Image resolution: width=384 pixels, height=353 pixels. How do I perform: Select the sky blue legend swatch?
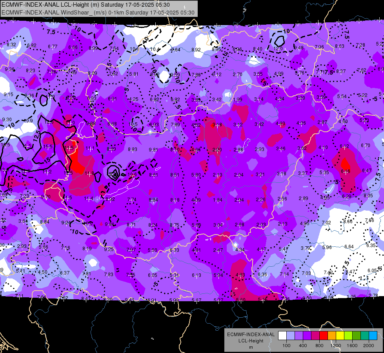(373, 336)
